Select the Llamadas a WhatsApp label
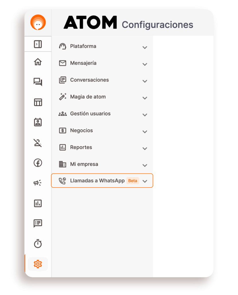 97,181
